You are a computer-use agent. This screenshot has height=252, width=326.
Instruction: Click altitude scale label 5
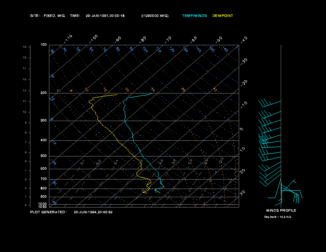pyautogui.click(x=26, y=161)
